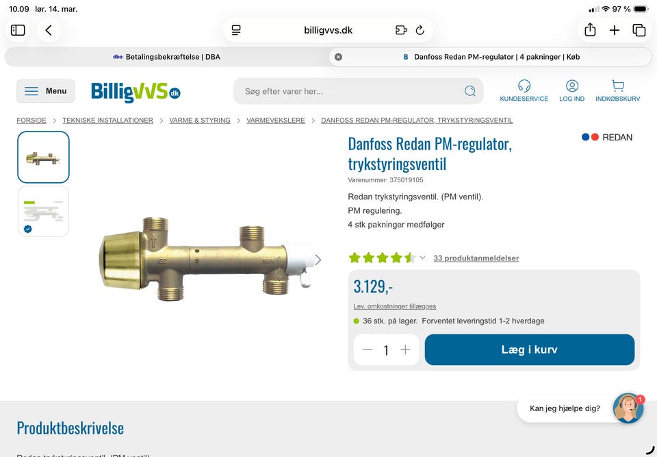657x457 pixels.
Task: Close the Danfoss Redan tab
Action: [x=338, y=57]
